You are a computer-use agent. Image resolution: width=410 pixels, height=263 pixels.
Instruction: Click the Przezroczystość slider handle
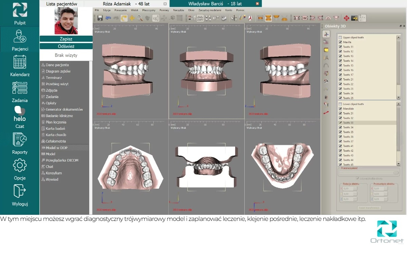tap(395, 172)
